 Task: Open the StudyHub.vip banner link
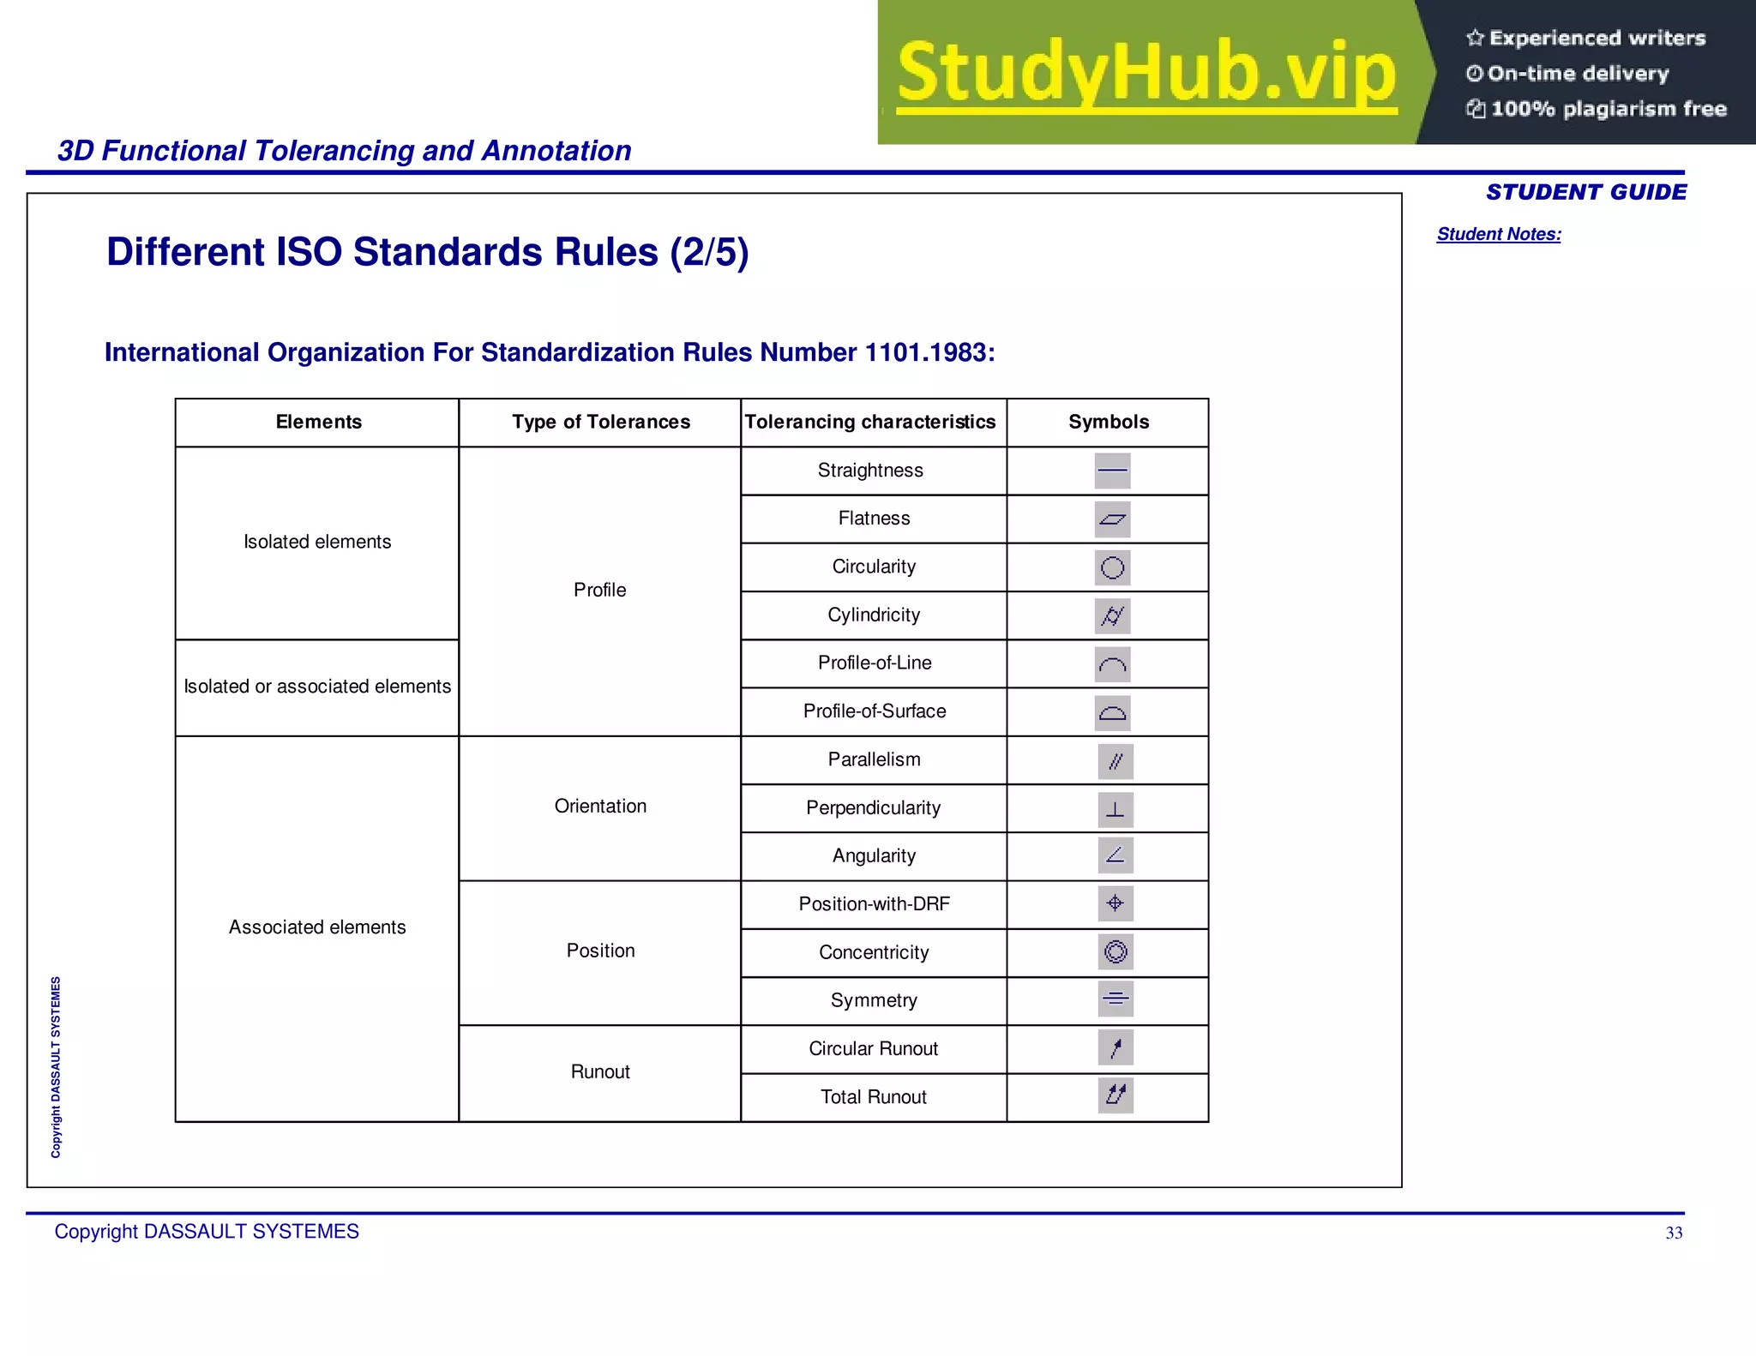1146,74
